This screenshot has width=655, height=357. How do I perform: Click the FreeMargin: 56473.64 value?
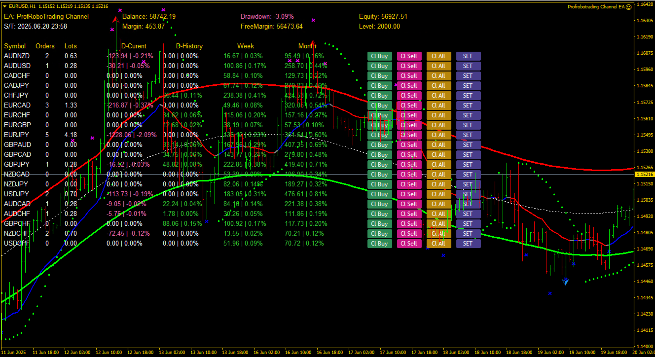coord(272,26)
